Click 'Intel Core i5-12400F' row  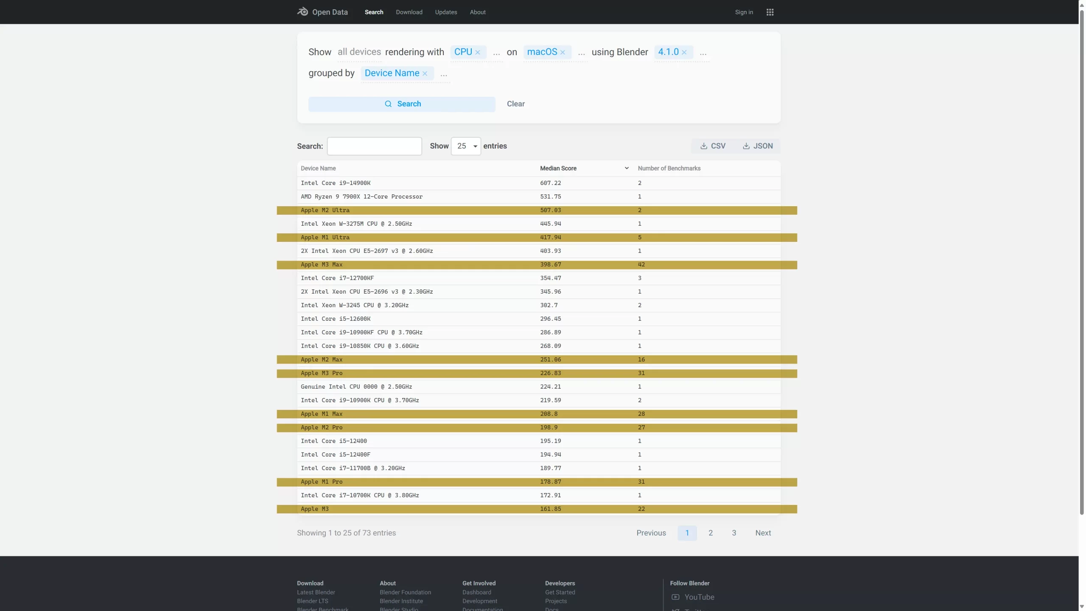tap(538, 455)
